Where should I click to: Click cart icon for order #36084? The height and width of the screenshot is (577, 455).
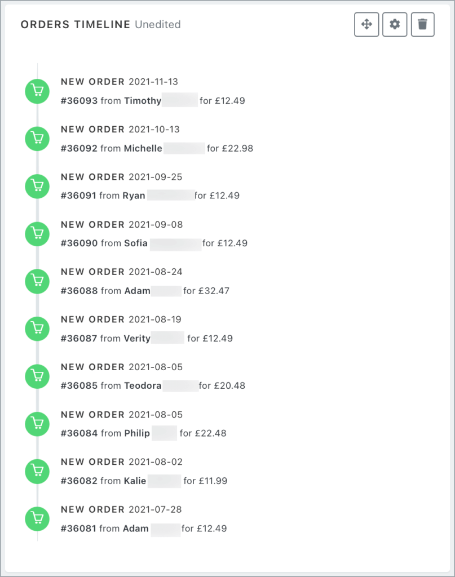pyautogui.click(x=38, y=424)
